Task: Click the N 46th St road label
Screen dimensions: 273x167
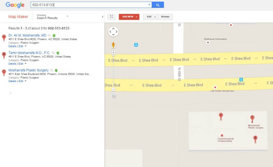Action: pos(179,74)
